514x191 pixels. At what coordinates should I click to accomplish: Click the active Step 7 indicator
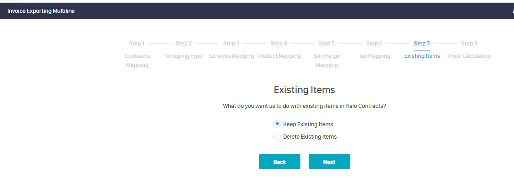(x=422, y=44)
